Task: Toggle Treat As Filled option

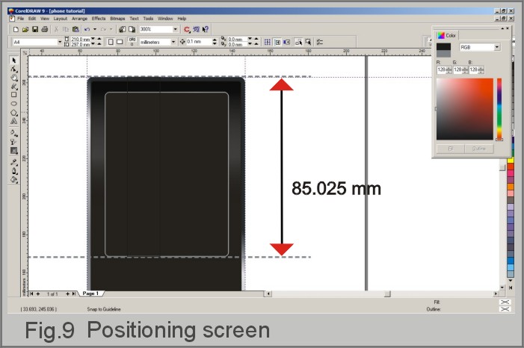Action: [x=308, y=42]
